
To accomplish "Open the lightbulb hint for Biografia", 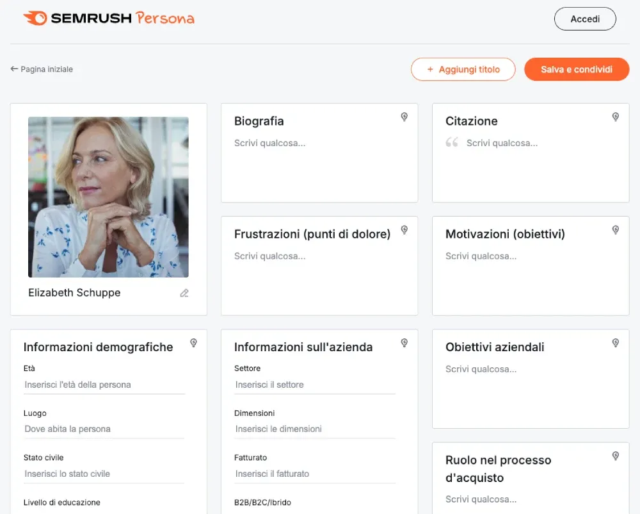I will [404, 117].
